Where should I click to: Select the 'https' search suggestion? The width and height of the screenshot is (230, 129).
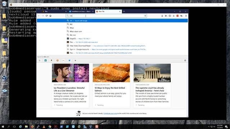pyautogui.click(x=112, y=28)
